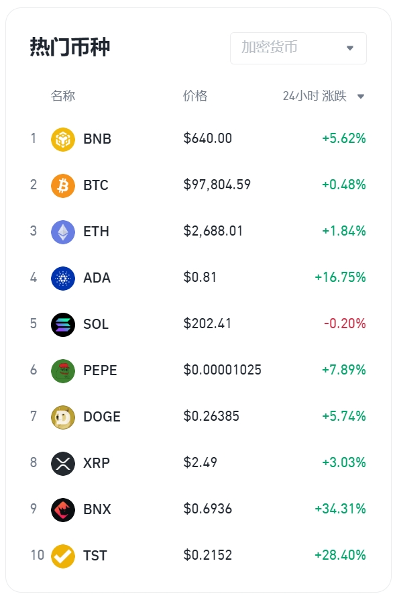Click the 名称 column header
The width and height of the screenshot is (397, 598).
pyautogui.click(x=63, y=96)
